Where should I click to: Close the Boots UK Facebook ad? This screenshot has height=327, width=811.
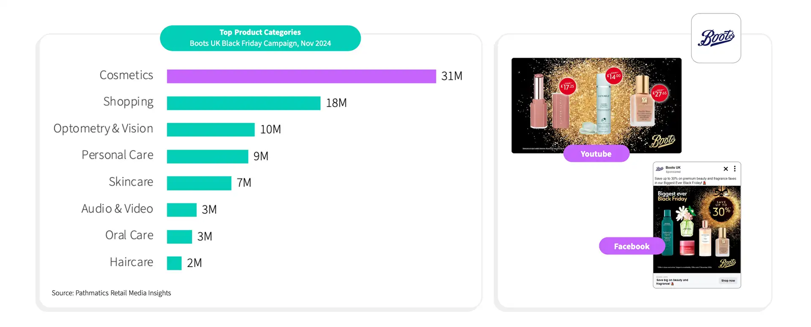click(726, 169)
